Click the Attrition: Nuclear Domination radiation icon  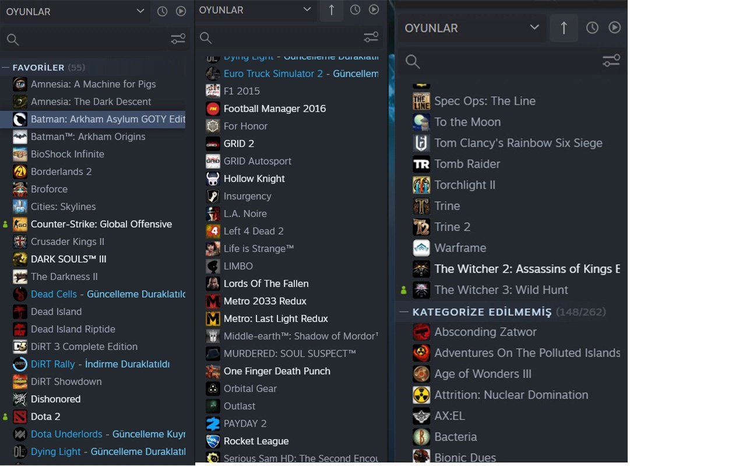point(421,395)
